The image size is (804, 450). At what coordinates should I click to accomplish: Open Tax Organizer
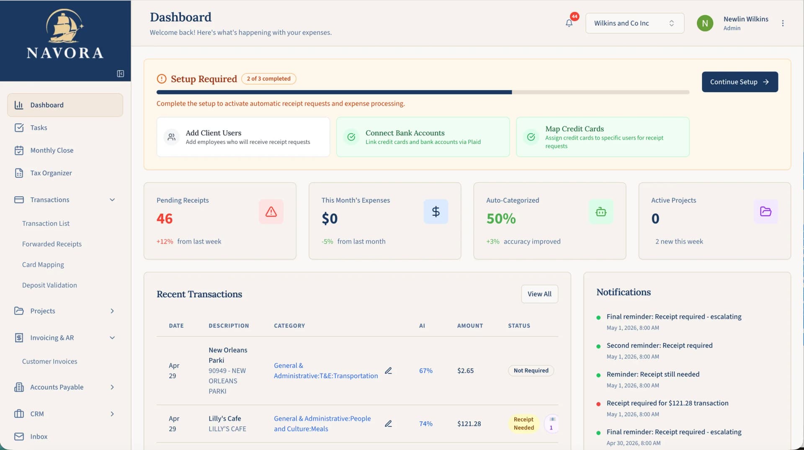coord(65,173)
